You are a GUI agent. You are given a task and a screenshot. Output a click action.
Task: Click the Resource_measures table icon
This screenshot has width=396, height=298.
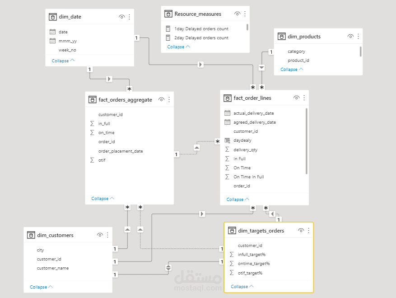pyautogui.click(x=168, y=14)
